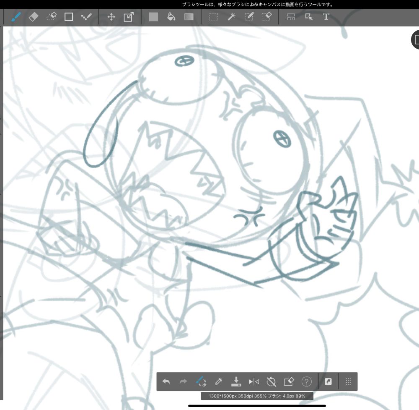
Task: Tap the dotted grip handle of bottom toolbar
Action: [x=348, y=381]
